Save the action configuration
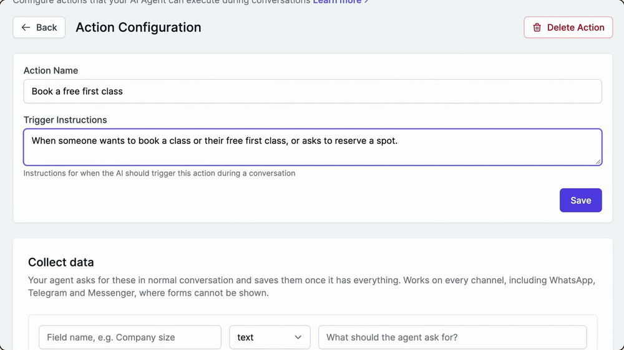Viewport: 624px width, 350px height. click(580, 201)
